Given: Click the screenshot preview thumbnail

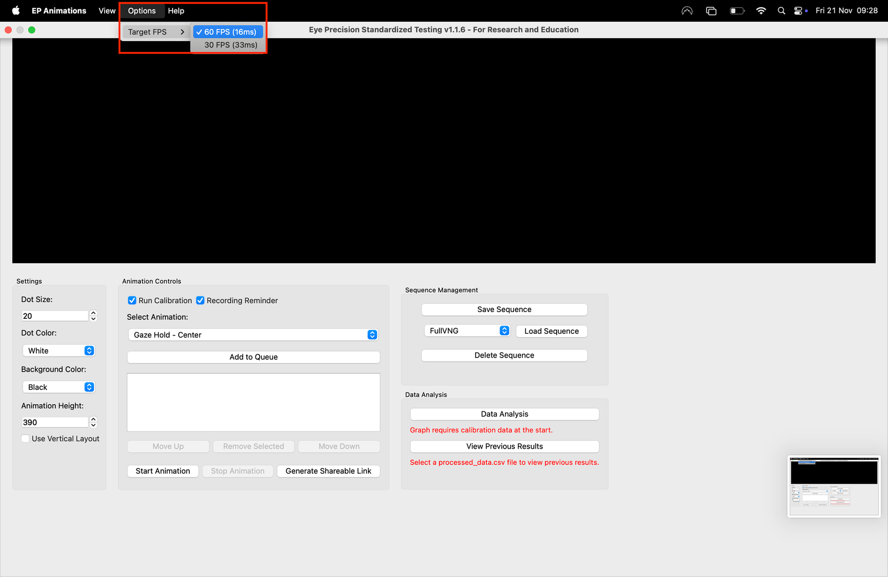Looking at the screenshot, I should coord(834,486).
